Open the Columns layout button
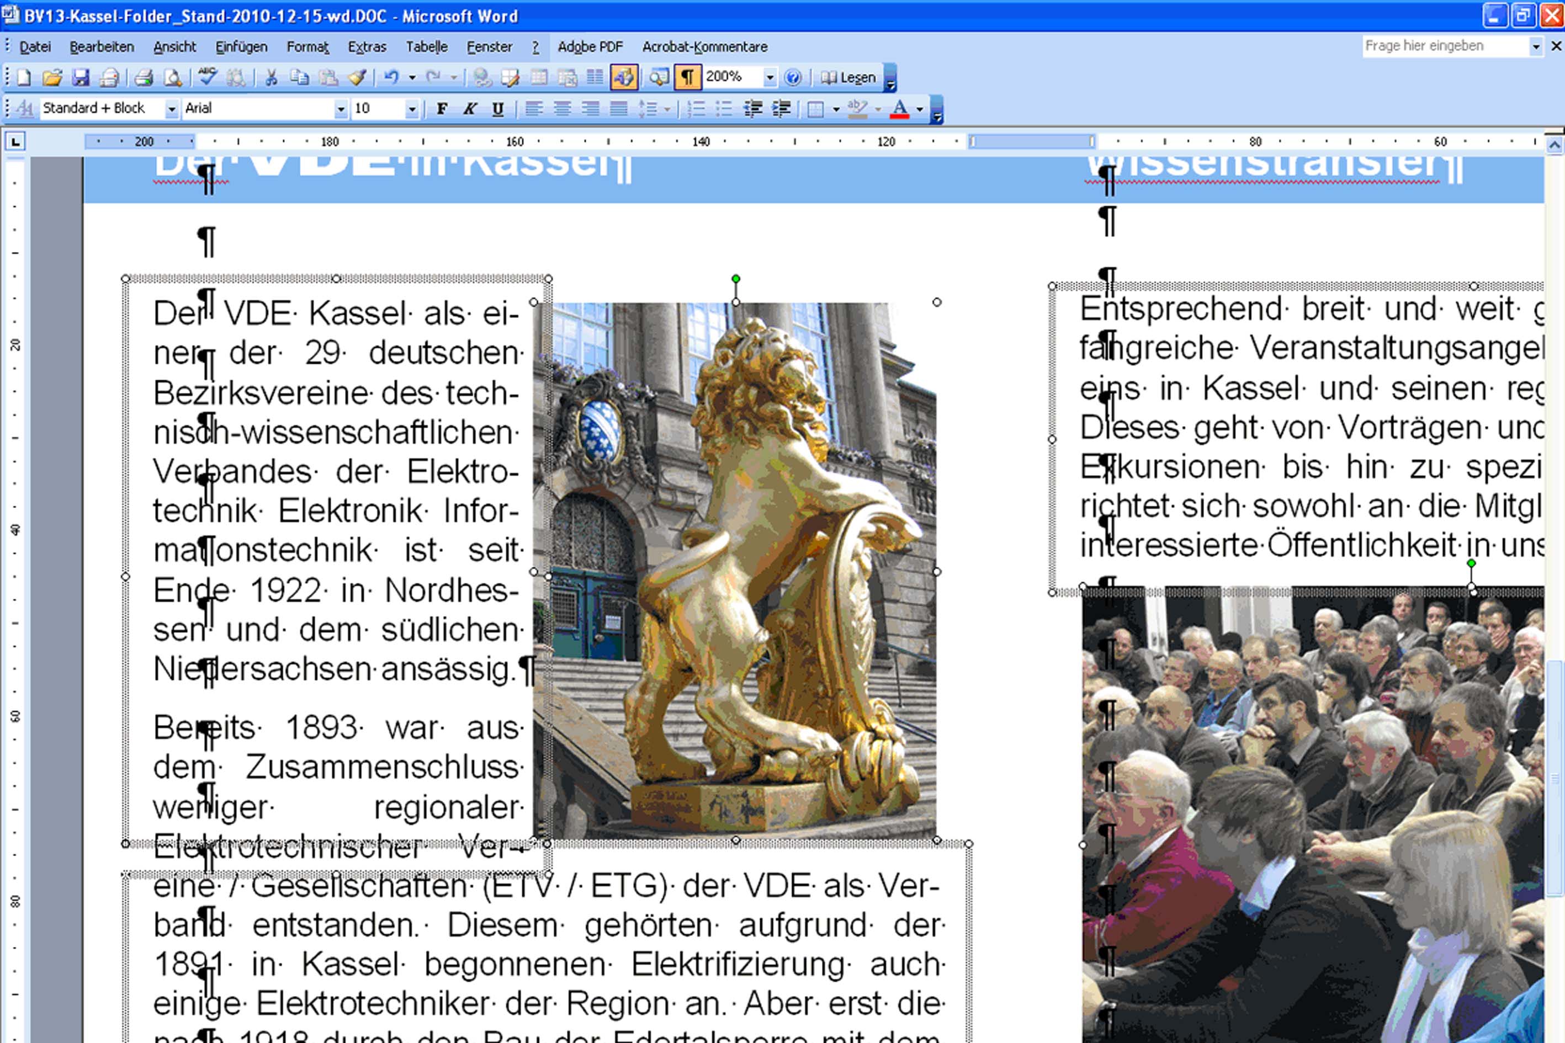The height and width of the screenshot is (1043, 1565). [x=595, y=78]
